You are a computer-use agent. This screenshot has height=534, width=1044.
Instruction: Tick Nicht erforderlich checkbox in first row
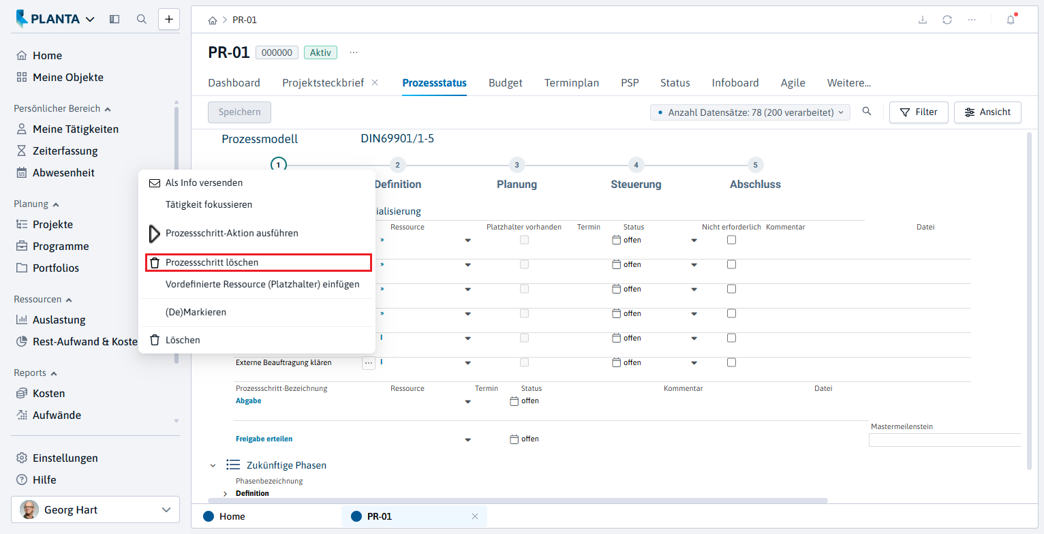pyautogui.click(x=731, y=240)
